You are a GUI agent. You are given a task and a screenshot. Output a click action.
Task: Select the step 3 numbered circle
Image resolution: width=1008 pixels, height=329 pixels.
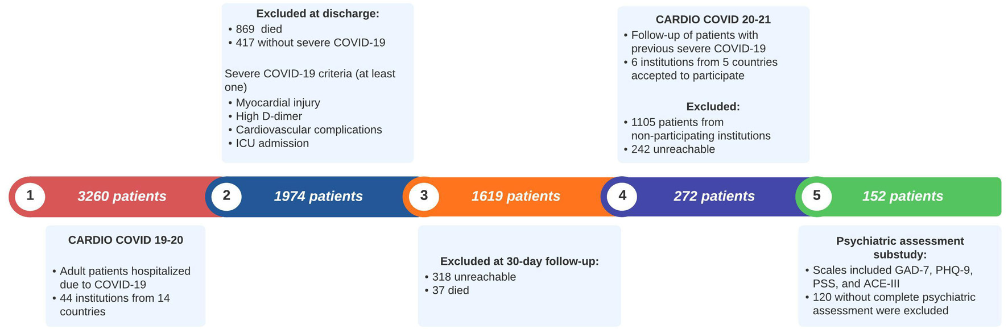[424, 196]
